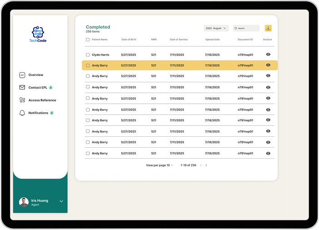
Task: Check the highlighted Andy Barry row checkbox
Action: pos(88,65)
